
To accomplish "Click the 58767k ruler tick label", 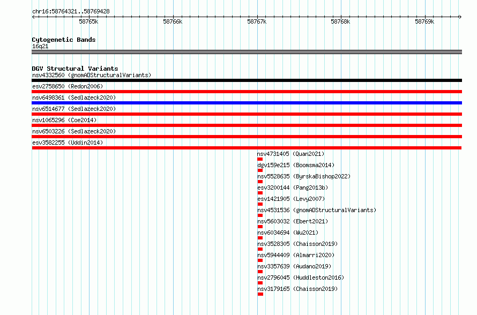I will click(x=257, y=21).
